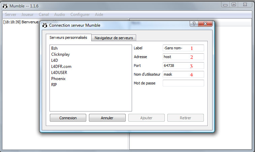
Task: Close the Mumble main window
Action: pyautogui.click(x=245, y=5)
